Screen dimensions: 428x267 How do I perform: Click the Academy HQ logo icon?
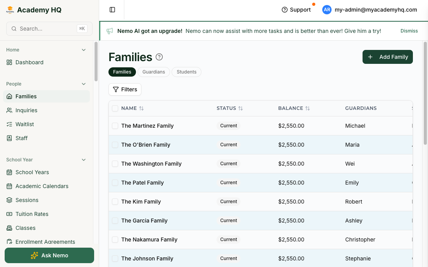coord(10,10)
